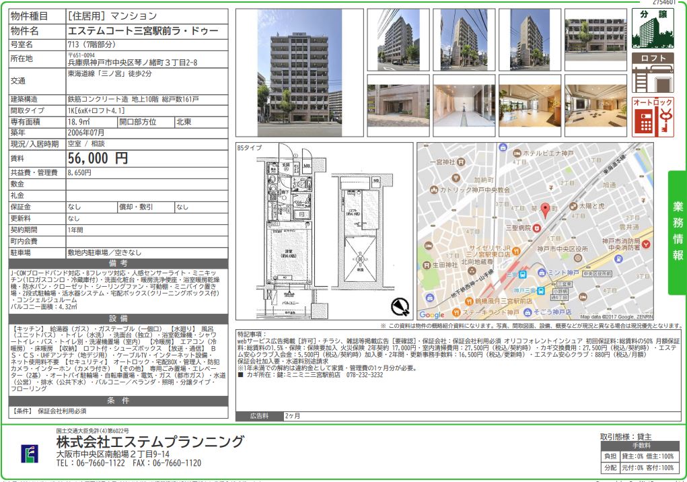Click the rent value 56,000 円
Screen dimensions: 687x482
pos(98,158)
